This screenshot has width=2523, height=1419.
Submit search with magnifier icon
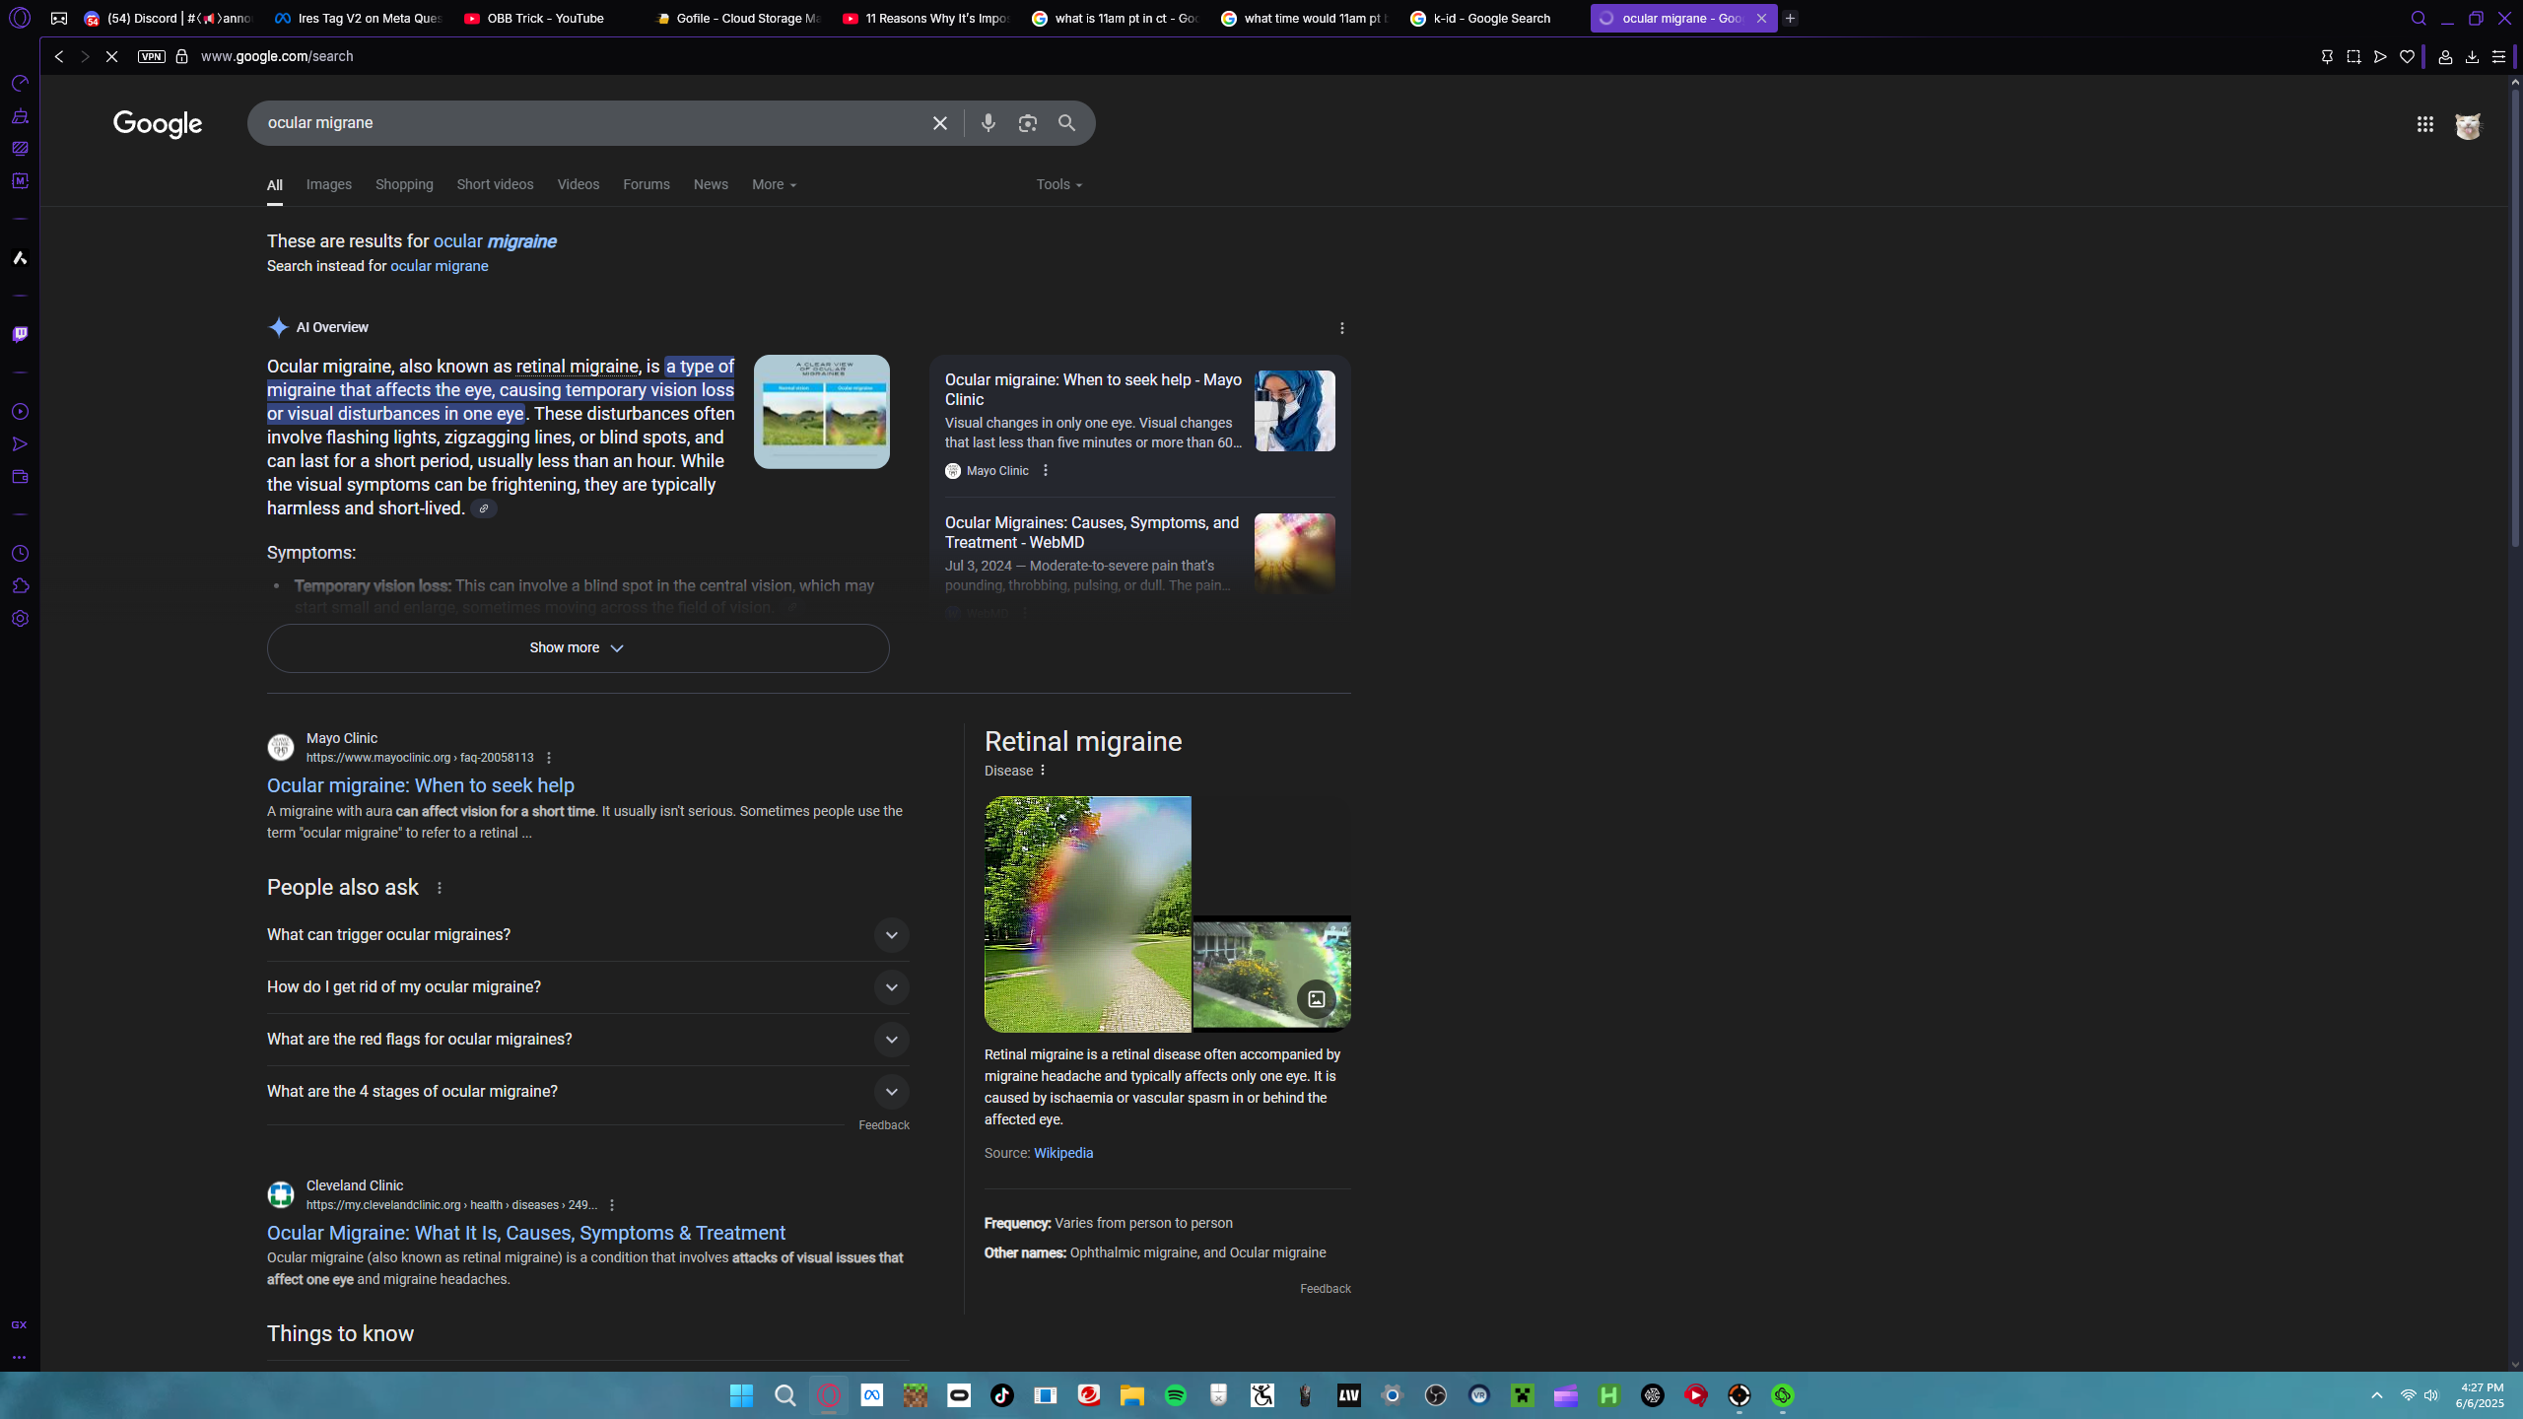(1066, 123)
